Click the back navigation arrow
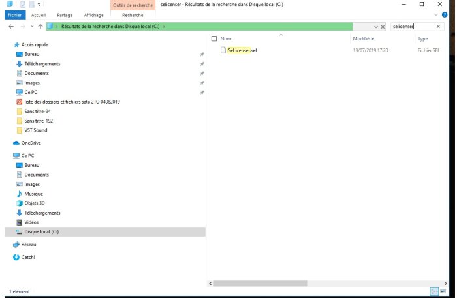Screen dimensions: 457x298 click(11, 27)
